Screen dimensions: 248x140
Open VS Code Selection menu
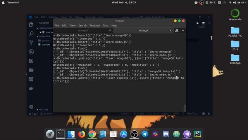click(x=53, y=17)
